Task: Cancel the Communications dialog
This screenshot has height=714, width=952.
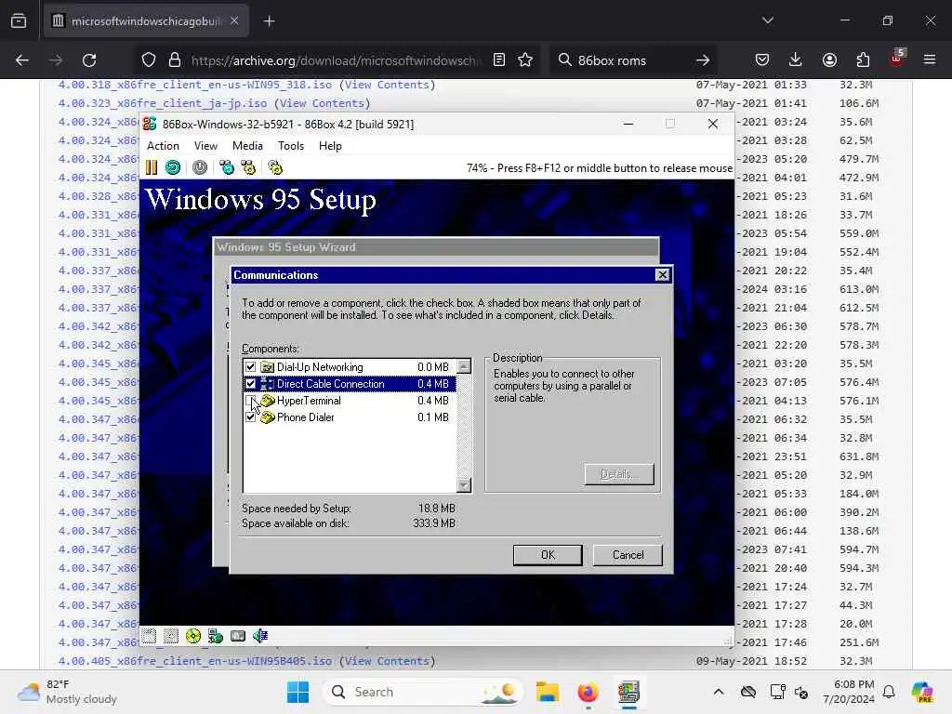Action: 628,555
